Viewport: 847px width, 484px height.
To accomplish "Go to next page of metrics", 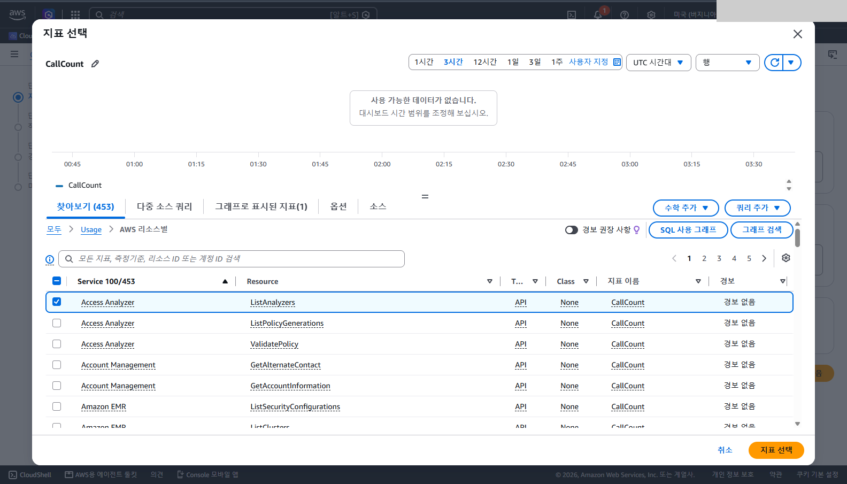I will (x=764, y=258).
